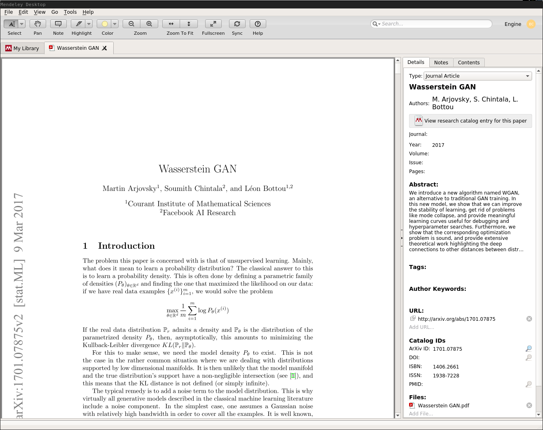Image resolution: width=543 pixels, height=430 pixels.
Task: Click Add File... to attach a file
Action: click(421, 414)
